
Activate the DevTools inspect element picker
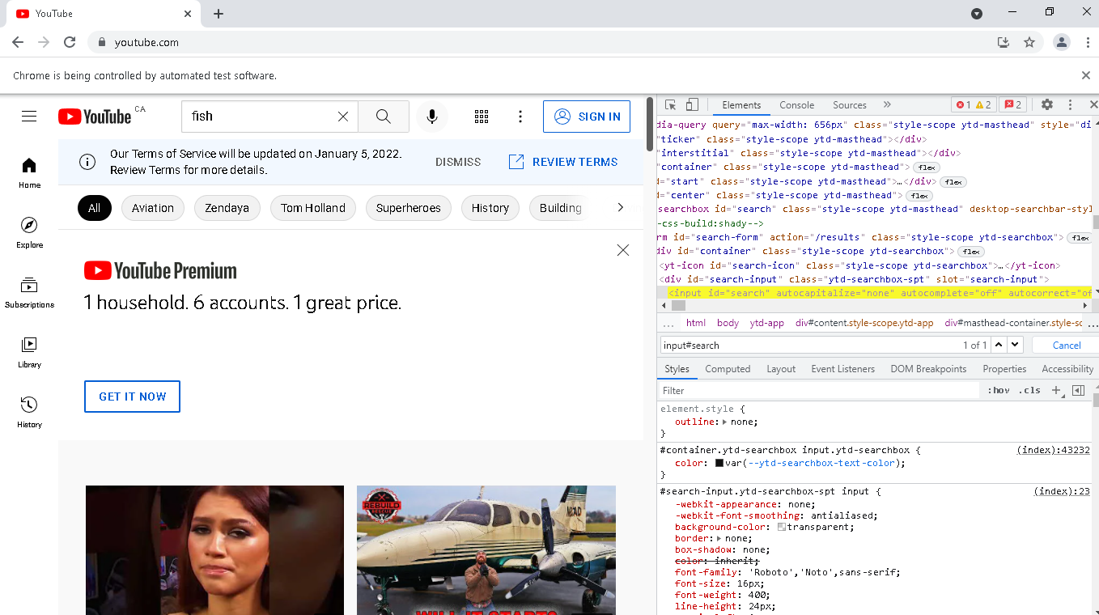671,104
